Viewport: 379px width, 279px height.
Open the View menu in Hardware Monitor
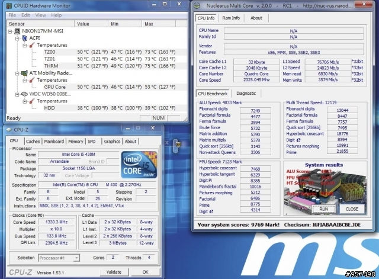[40, 15]
